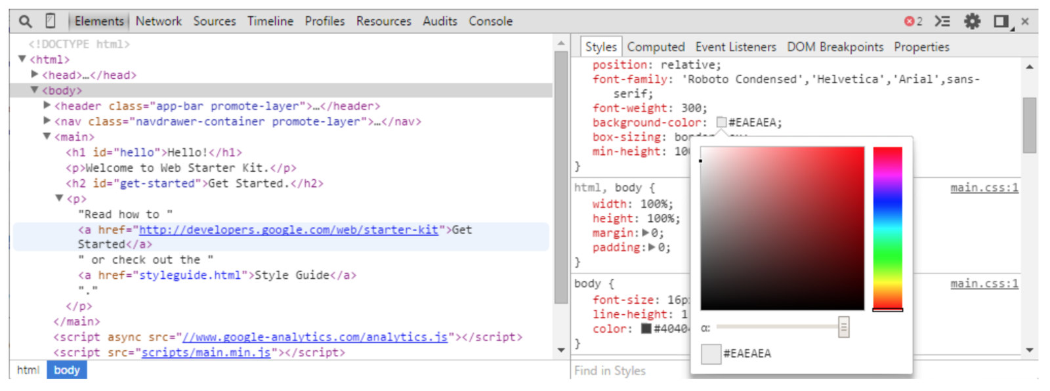Open main.css:1 link beside body rule
Screen dimensions: 1050x391
[984, 283]
